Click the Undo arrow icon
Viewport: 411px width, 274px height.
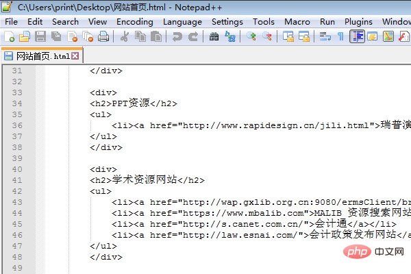[177, 36]
